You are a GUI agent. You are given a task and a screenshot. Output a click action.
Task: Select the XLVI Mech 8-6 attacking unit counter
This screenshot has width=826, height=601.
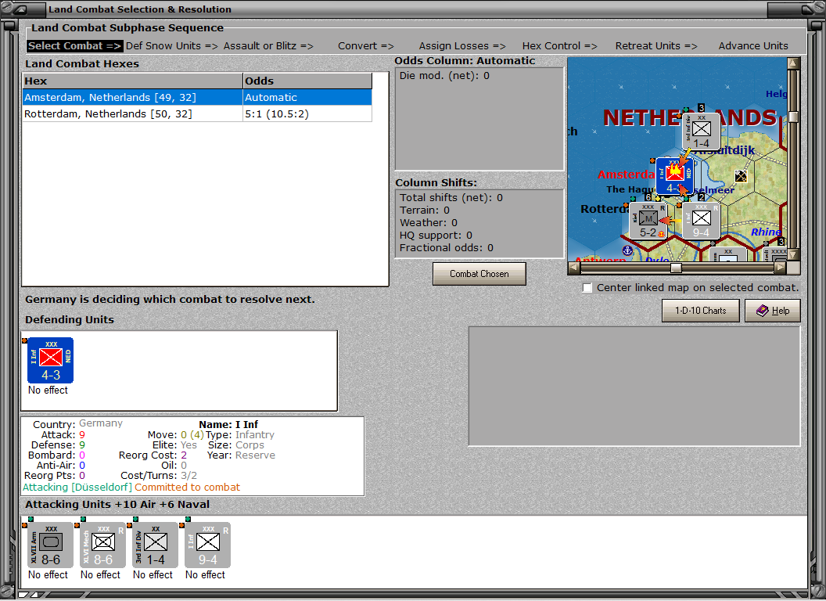point(102,545)
